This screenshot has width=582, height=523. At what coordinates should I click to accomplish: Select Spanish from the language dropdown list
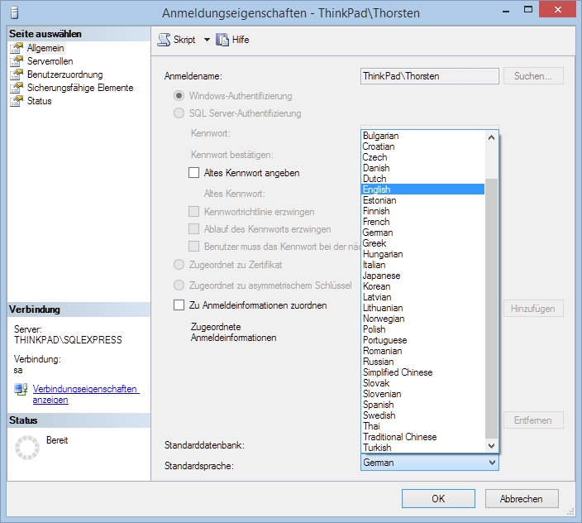(422, 405)
